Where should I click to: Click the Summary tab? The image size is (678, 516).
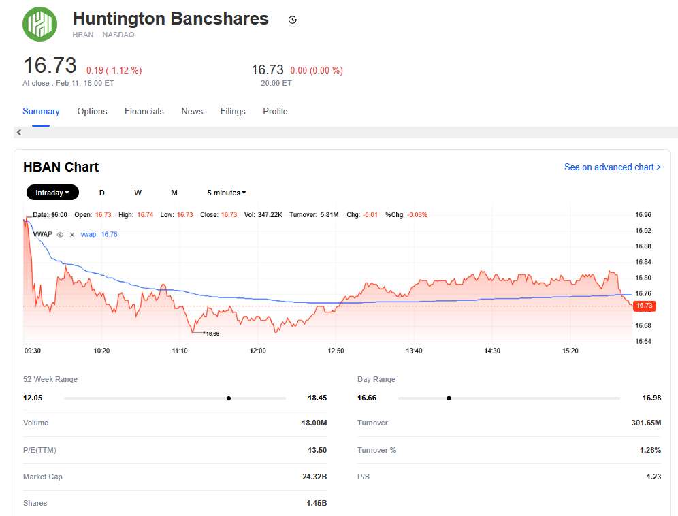[41, 111]
